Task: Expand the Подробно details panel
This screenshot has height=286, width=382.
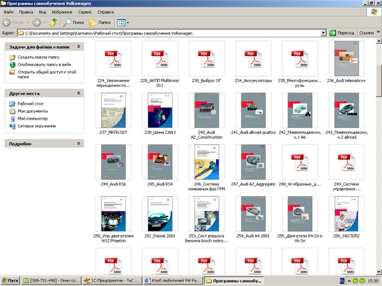Action: pyautogui.click(x=78, y=144)
